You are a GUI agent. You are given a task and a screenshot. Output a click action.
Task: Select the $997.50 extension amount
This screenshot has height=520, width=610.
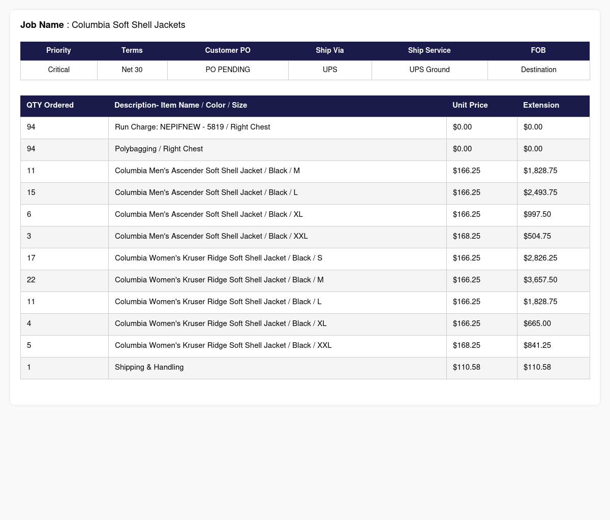[554, 214]
